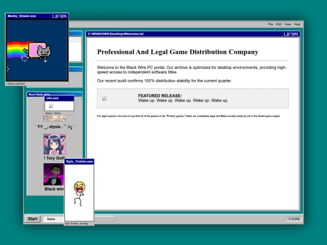Minimize the Welcome.txt window
The height and width of the screenshot is (245, 327).
click(x=286, y=34)
